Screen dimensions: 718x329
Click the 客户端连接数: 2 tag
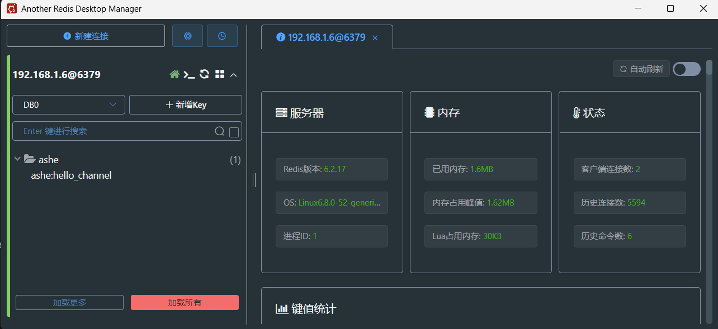[630, 169]
